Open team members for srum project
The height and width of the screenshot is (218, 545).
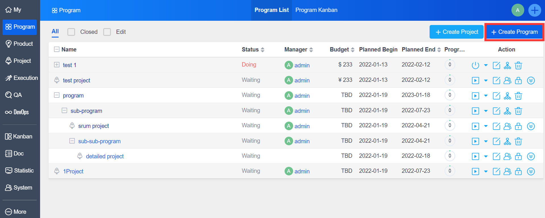tap(507, 126)
